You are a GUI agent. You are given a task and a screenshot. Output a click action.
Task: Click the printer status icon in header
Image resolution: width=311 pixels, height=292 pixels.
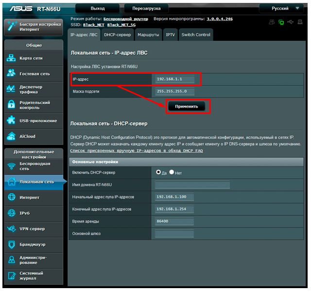pyautogui.click(x=300, y=22)
